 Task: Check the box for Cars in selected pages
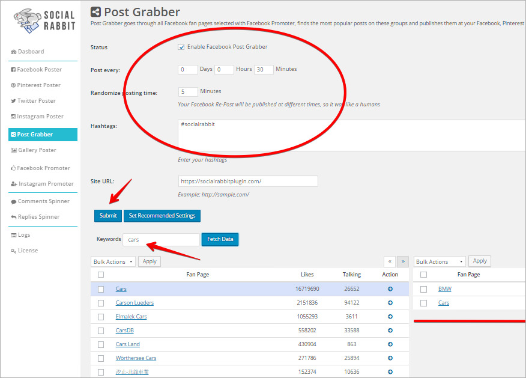point(424,303)
